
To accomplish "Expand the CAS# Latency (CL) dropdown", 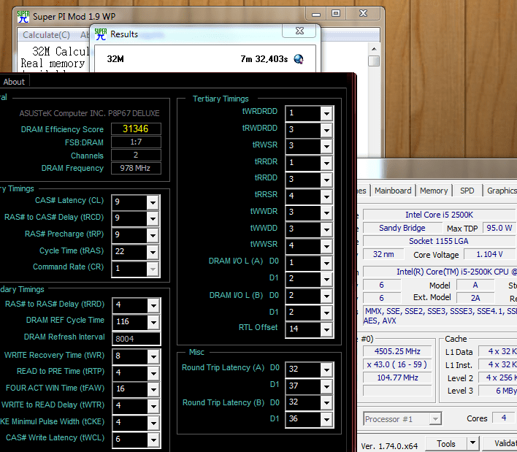I will (153, 202).
